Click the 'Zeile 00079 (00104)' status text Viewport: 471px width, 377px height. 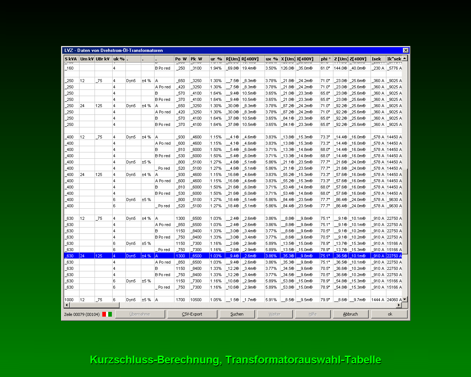pos(82,314)
